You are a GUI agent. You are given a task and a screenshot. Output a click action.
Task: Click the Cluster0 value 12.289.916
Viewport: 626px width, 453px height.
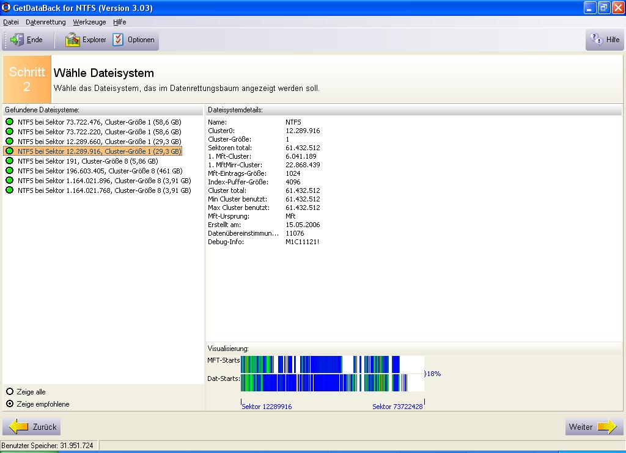pyautogui.click(x=303, y=131)
